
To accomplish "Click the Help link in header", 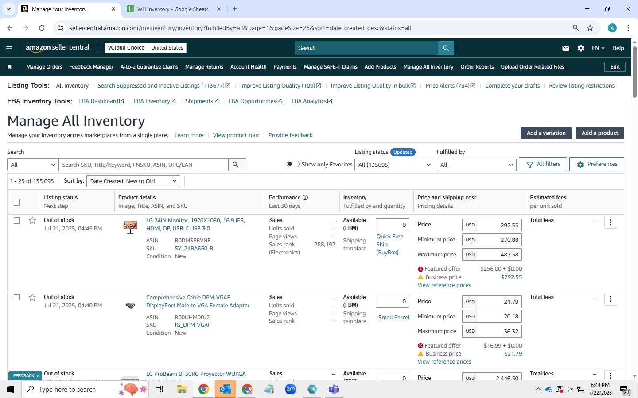I will coord(618,48).
